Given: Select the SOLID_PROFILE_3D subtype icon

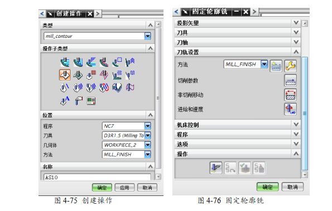Looking at the screenshot, I should click(117, 87).
